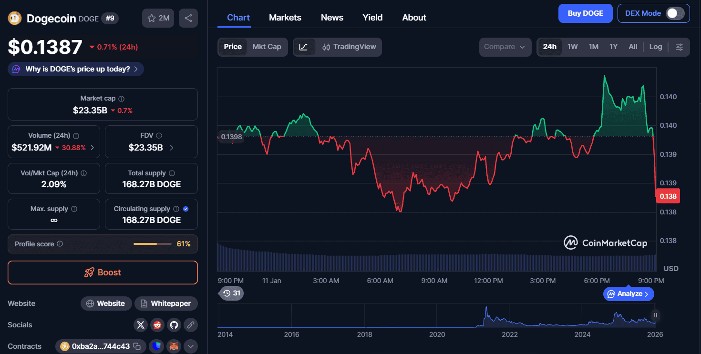Select the line chart view icon
The image size is (701, 354).
304,47
